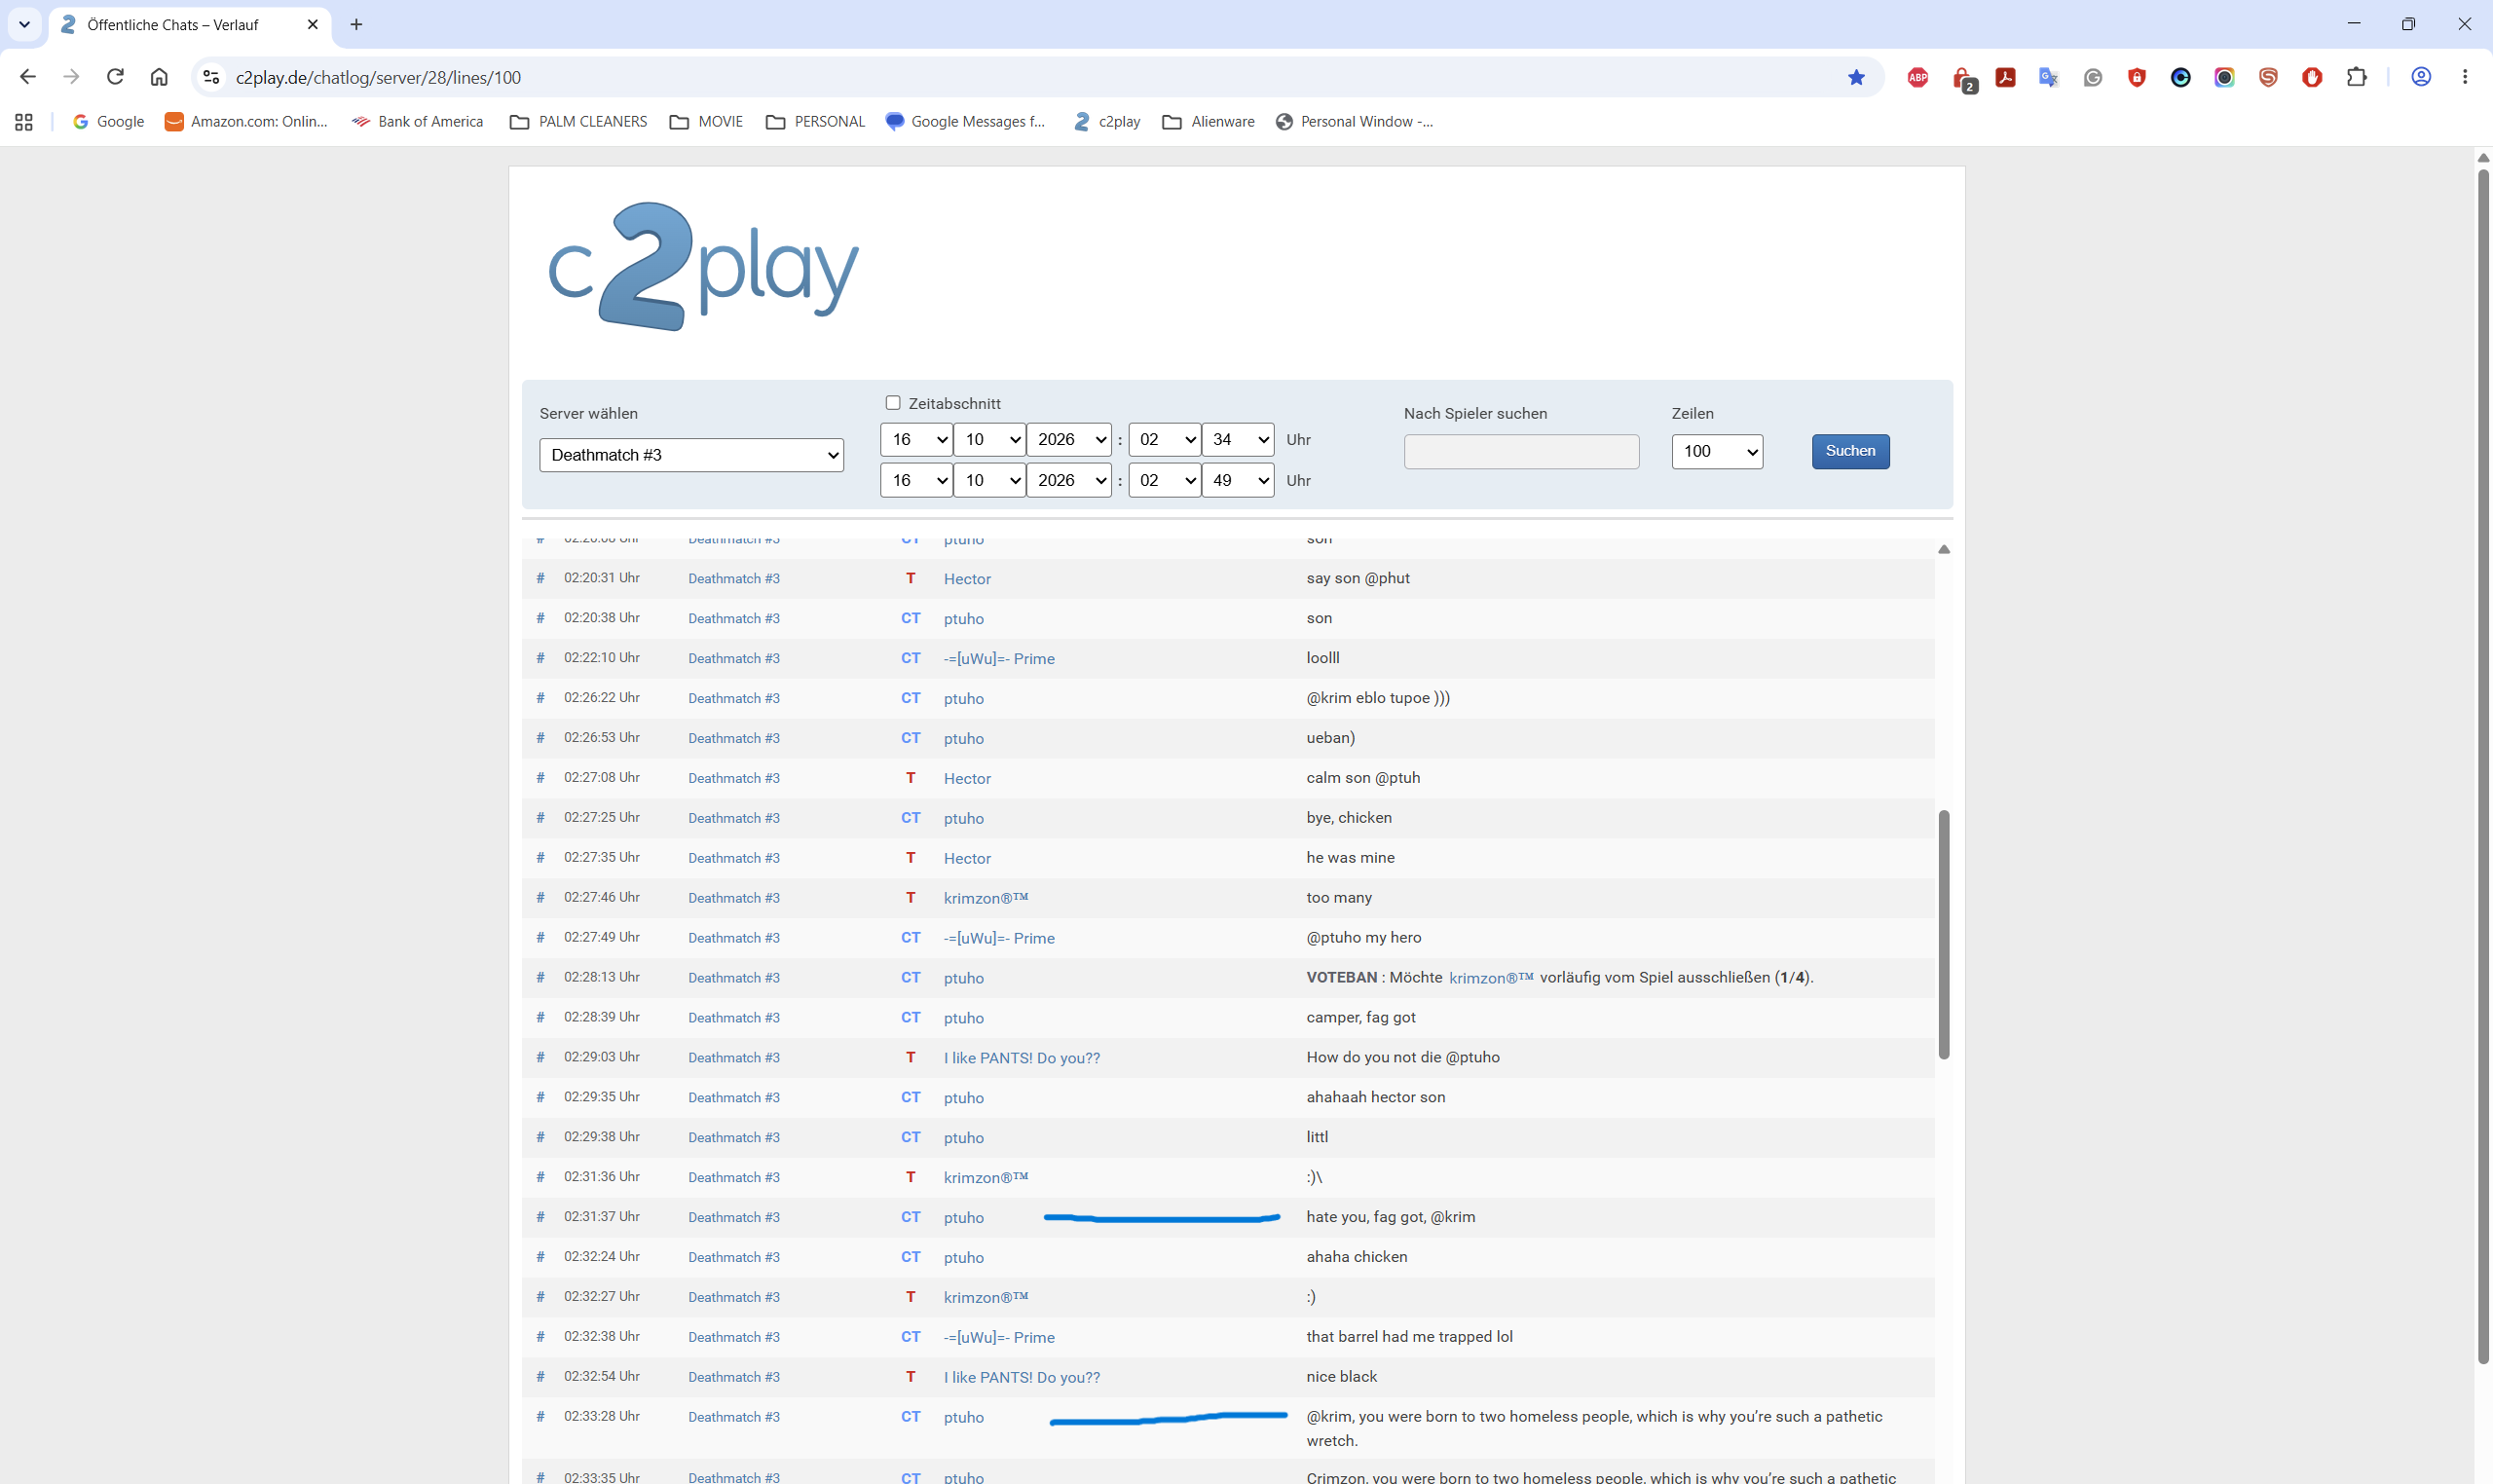Screen dimensions: 2493x1484
Task: Open the second row hour 02 dropdown
Action: (1164, 480)
